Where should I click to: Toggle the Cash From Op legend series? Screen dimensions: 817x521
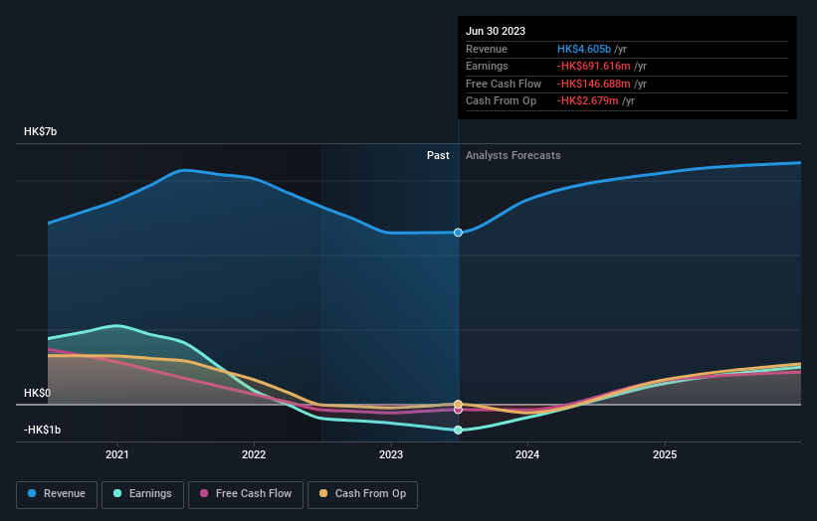click(362, 494)
